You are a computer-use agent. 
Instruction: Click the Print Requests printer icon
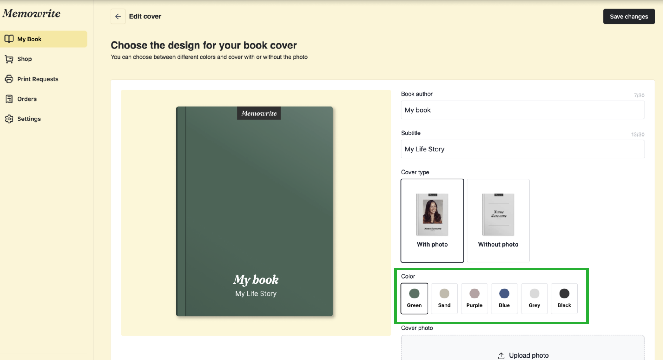tap(9, 79)
